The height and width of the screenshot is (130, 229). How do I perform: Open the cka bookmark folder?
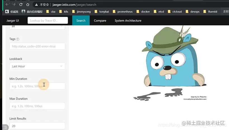point(51,12)
